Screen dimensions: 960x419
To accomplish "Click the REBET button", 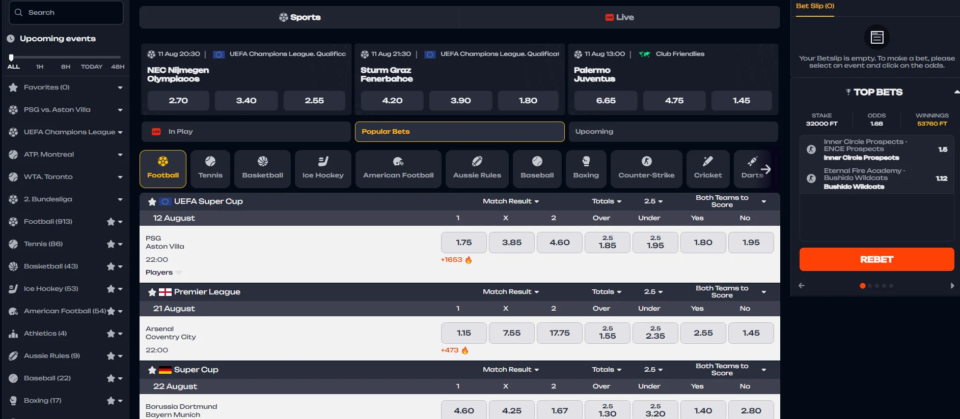I will [876, 259].
